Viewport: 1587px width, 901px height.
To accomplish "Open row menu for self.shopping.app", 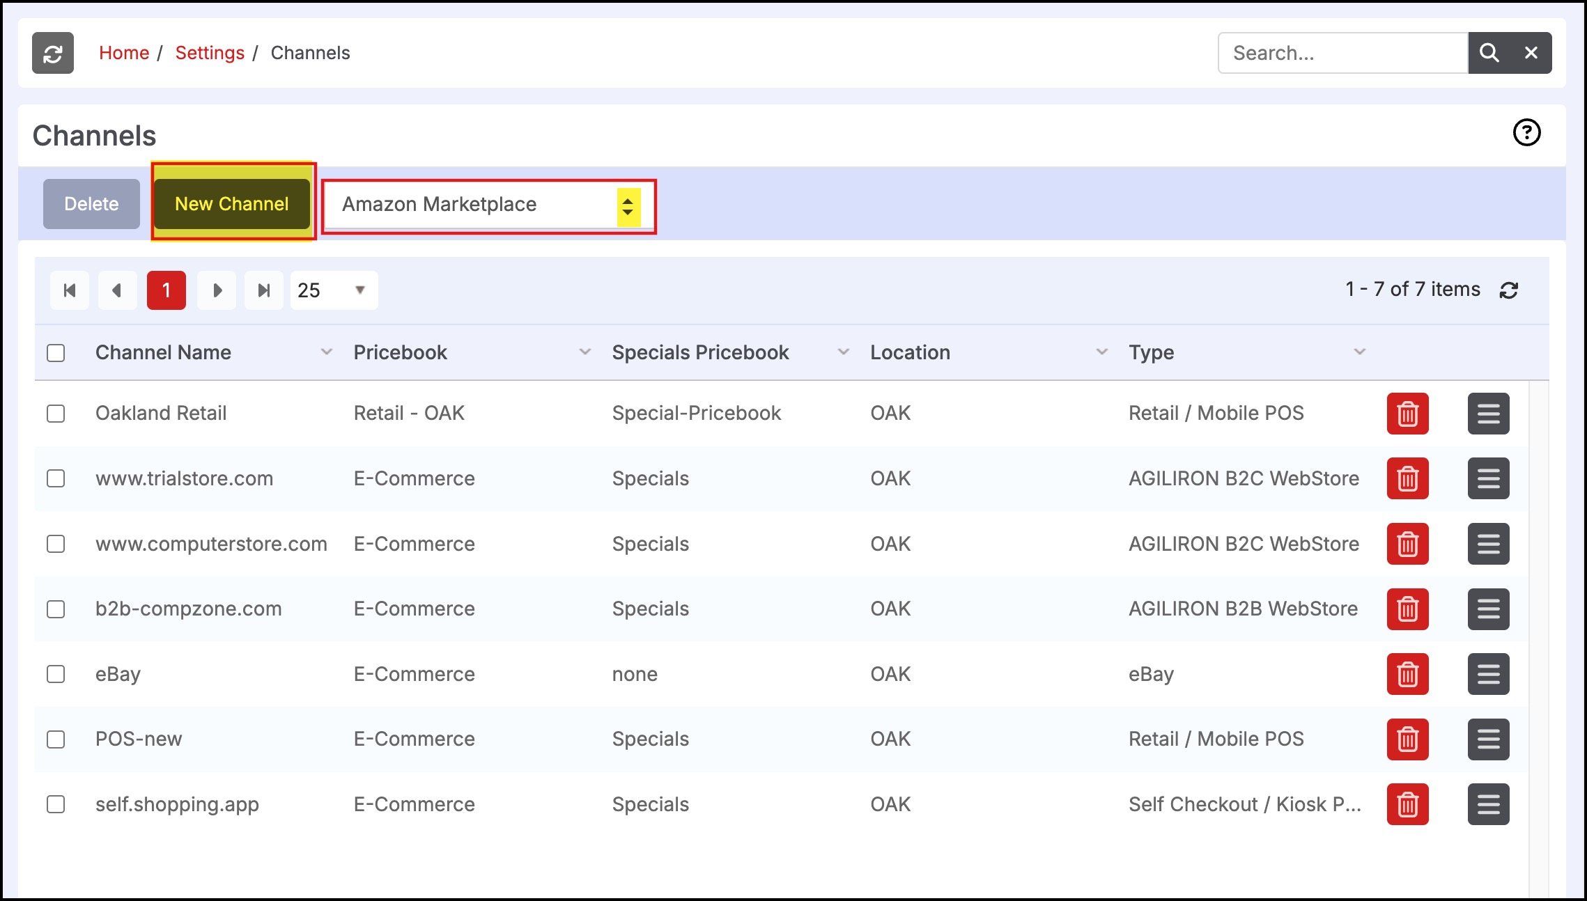I will click(x=1488, y=804).
